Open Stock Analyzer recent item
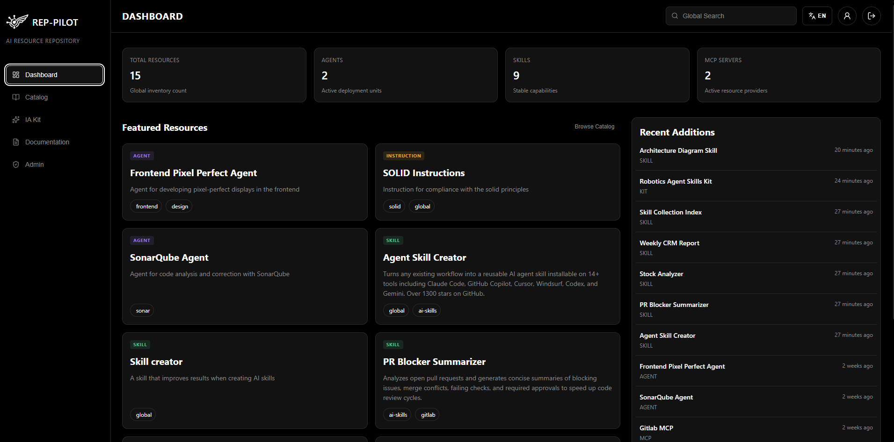This screenshot has height=442, width=894. [756, 278]
